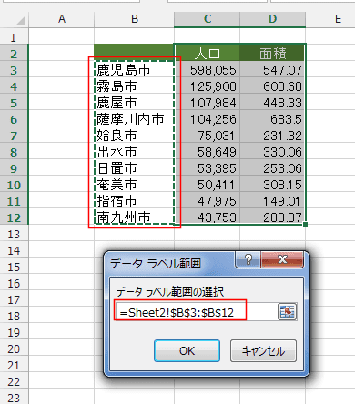
Task: Confirm with the OK button
Action: coord(187,351)
